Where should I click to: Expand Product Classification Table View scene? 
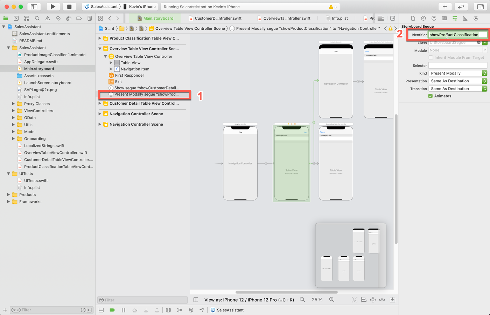pyautogui.click(x=100, y=38)
